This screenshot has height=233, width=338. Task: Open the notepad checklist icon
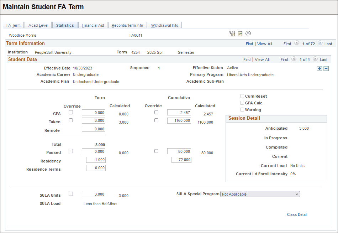click(x=240, y=33)
